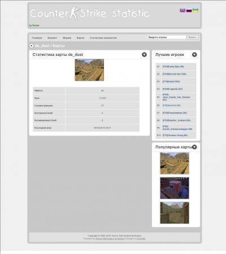Image resolution: width=226 pixels, height=254 pixels.
Task: Click the Разминировано бомб row label
Action: (x=45, y=120)
